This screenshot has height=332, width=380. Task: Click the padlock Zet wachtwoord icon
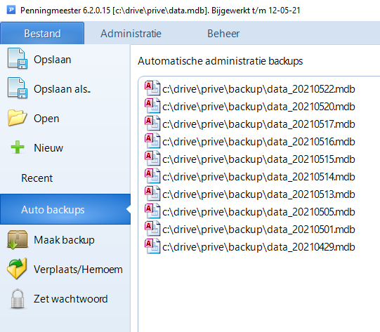(x=18, y=298)
